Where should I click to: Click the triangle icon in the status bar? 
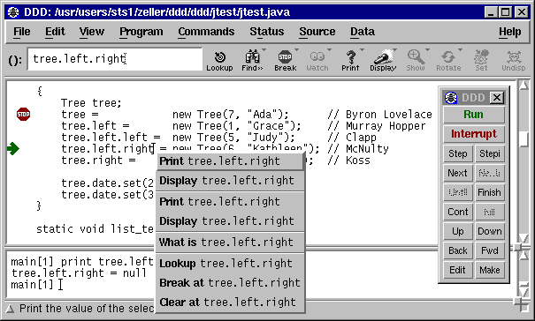[x=11, y=309]
